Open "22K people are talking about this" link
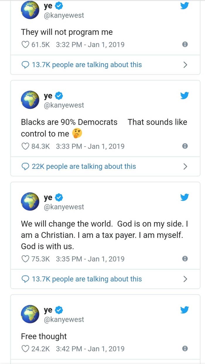 click(83, 166)
